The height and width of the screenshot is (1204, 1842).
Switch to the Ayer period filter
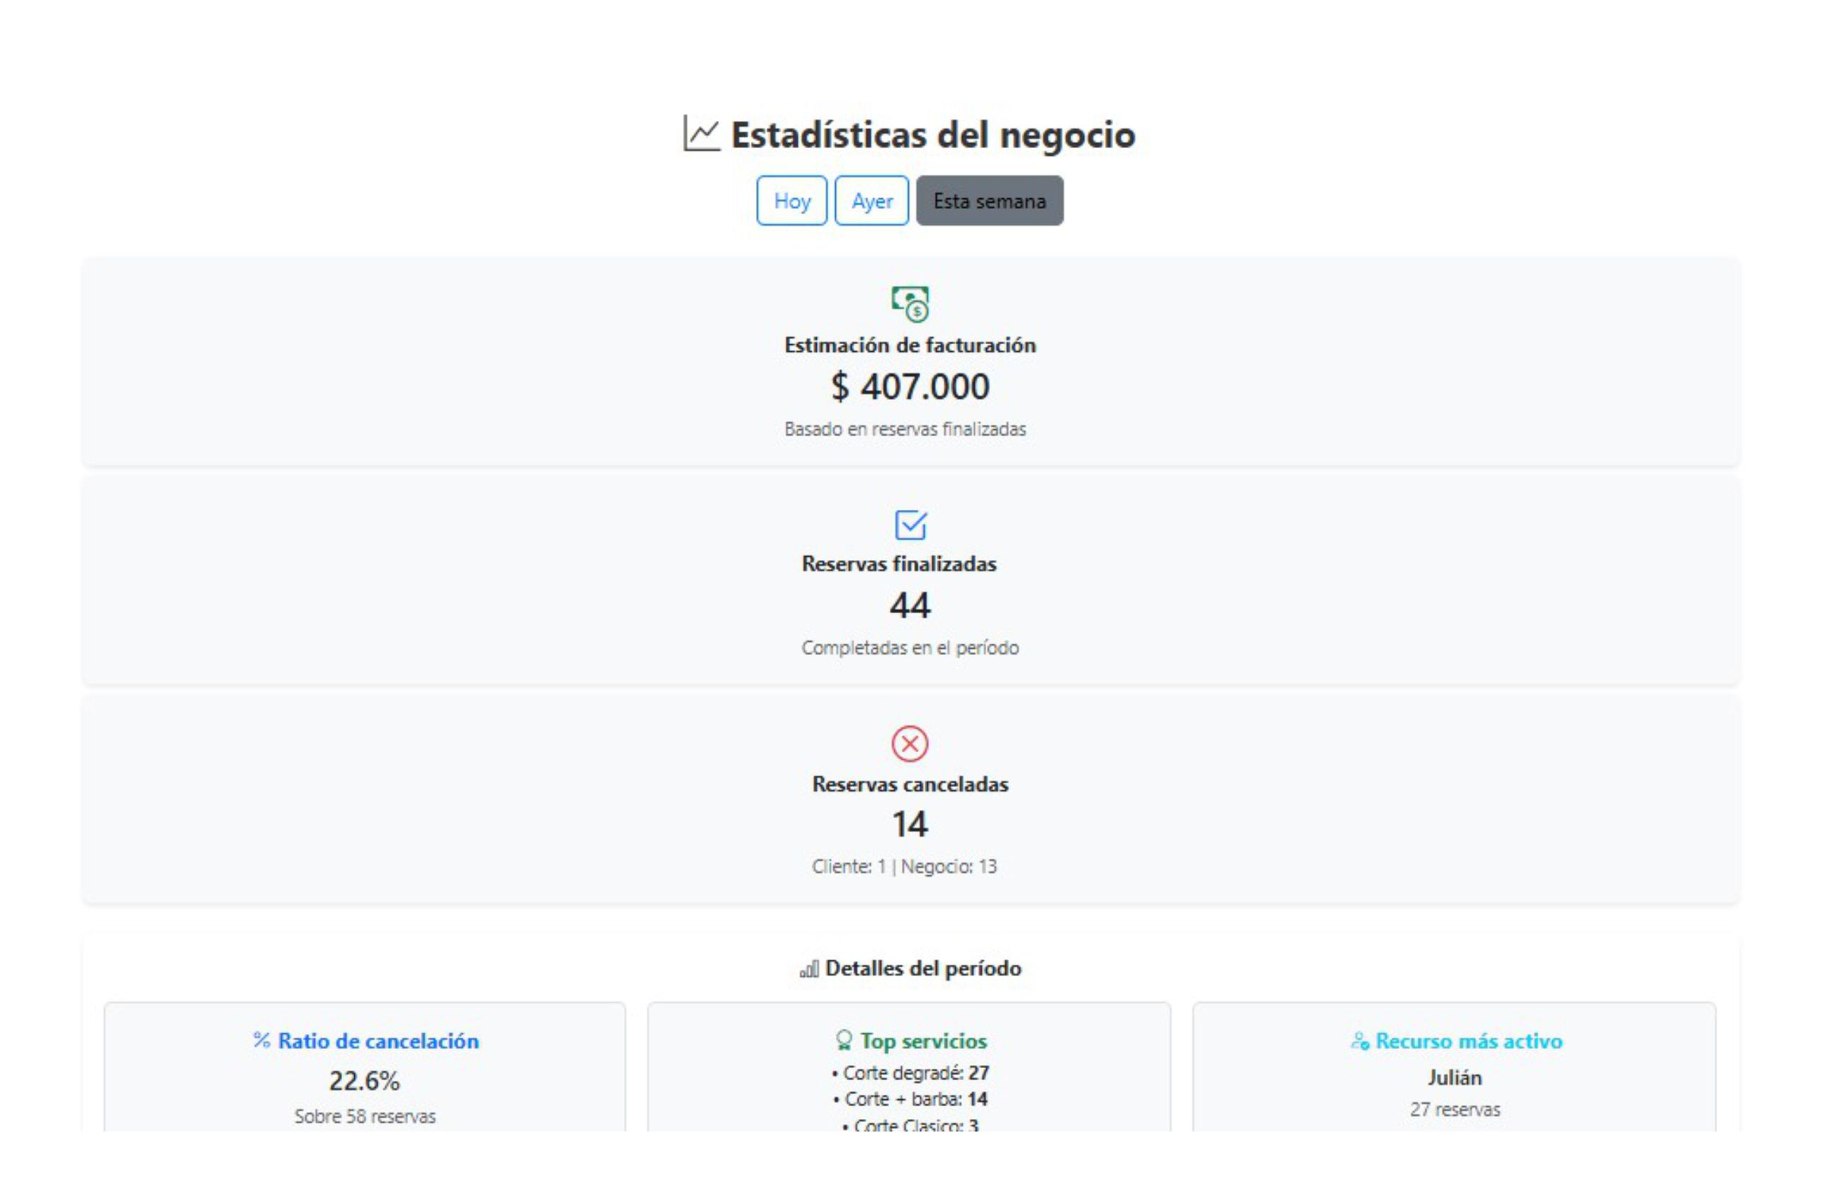[871, 201]
